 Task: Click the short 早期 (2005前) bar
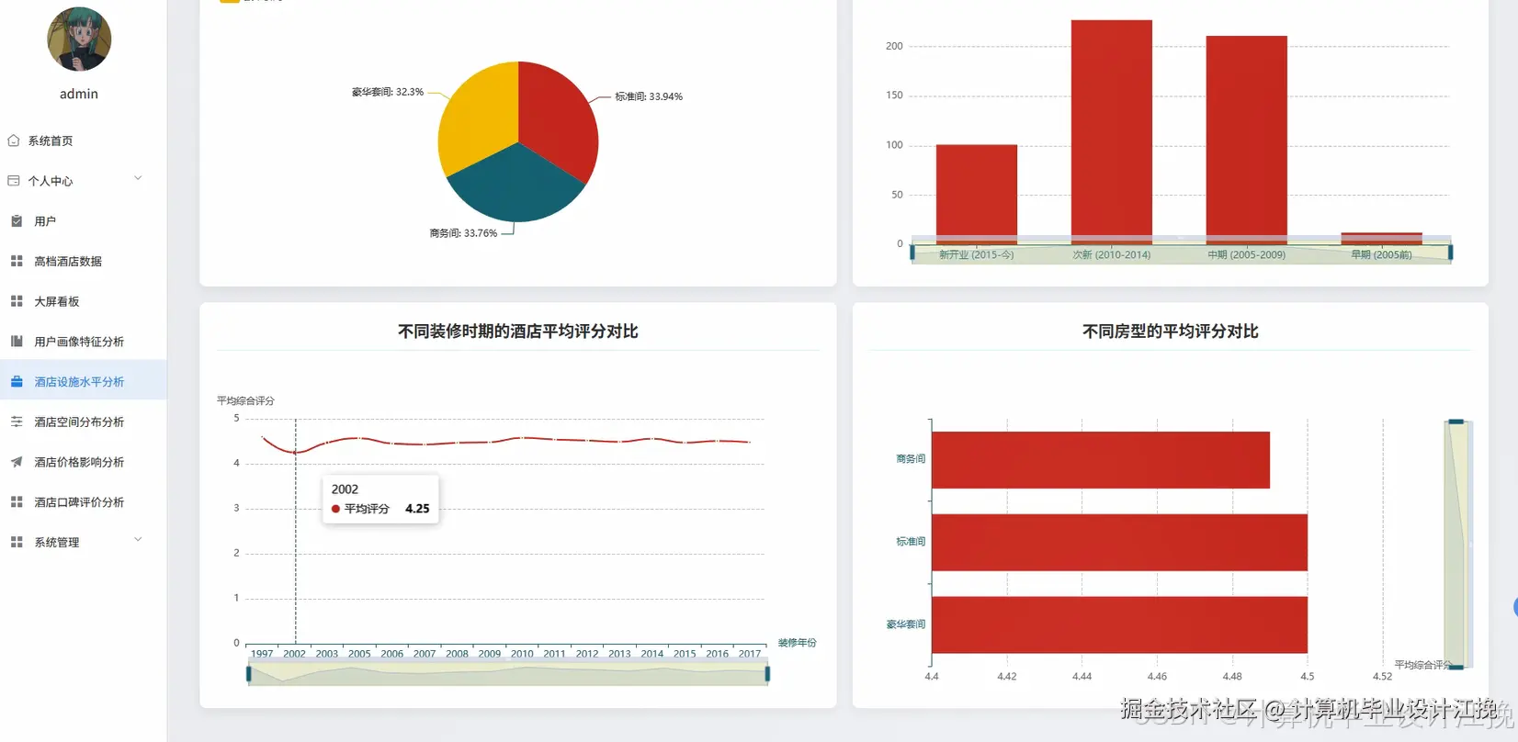tap(1382, 238)
